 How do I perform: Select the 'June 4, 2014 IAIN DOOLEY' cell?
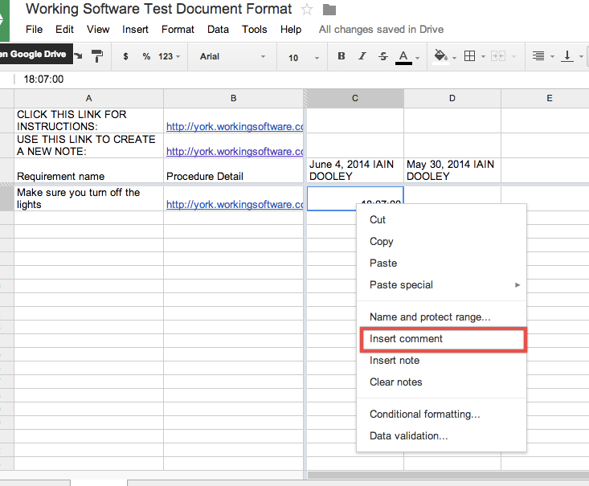(355, 170)
